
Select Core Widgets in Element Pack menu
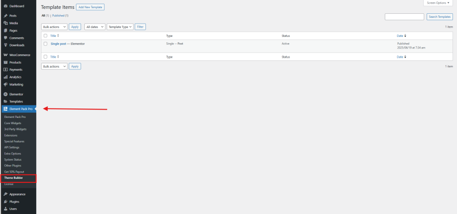click(12, 123)
